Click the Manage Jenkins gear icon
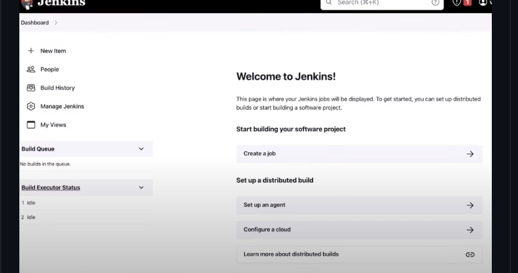The image size is (518, 273). point(31,106)
